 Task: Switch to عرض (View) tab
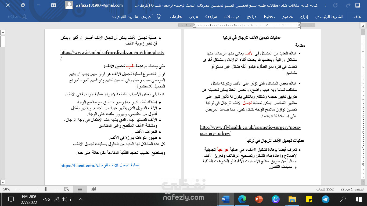click(194, 17)
